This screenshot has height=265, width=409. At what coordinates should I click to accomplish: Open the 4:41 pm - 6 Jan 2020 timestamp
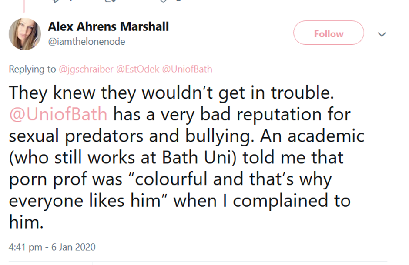52,247
